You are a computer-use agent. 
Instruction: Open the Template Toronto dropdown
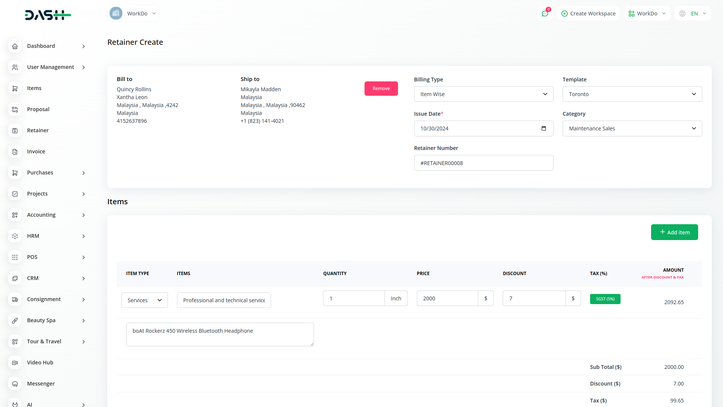tap(632, 94)
